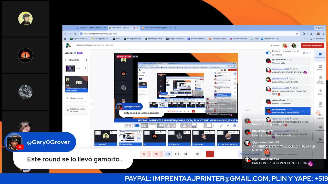Open the Banners panel
Image resolution: width=328 pixels, height=184 pixels.
point(320,68)
